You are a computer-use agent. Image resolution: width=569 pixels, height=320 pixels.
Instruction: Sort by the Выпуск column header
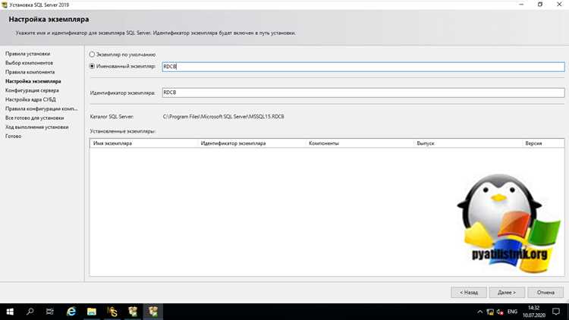tap(468, 143)
